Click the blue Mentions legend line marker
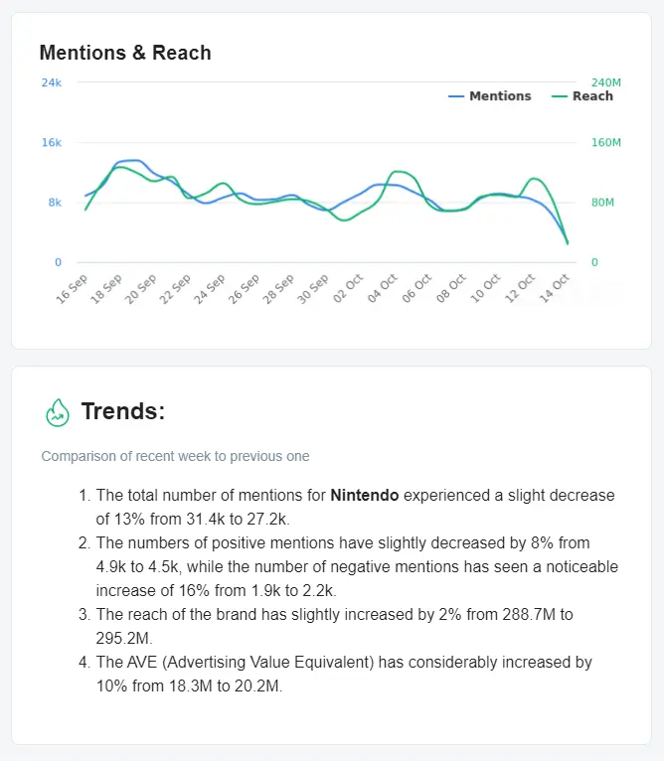Viewport: 664px width, 761px height. (x=457, y=96)
